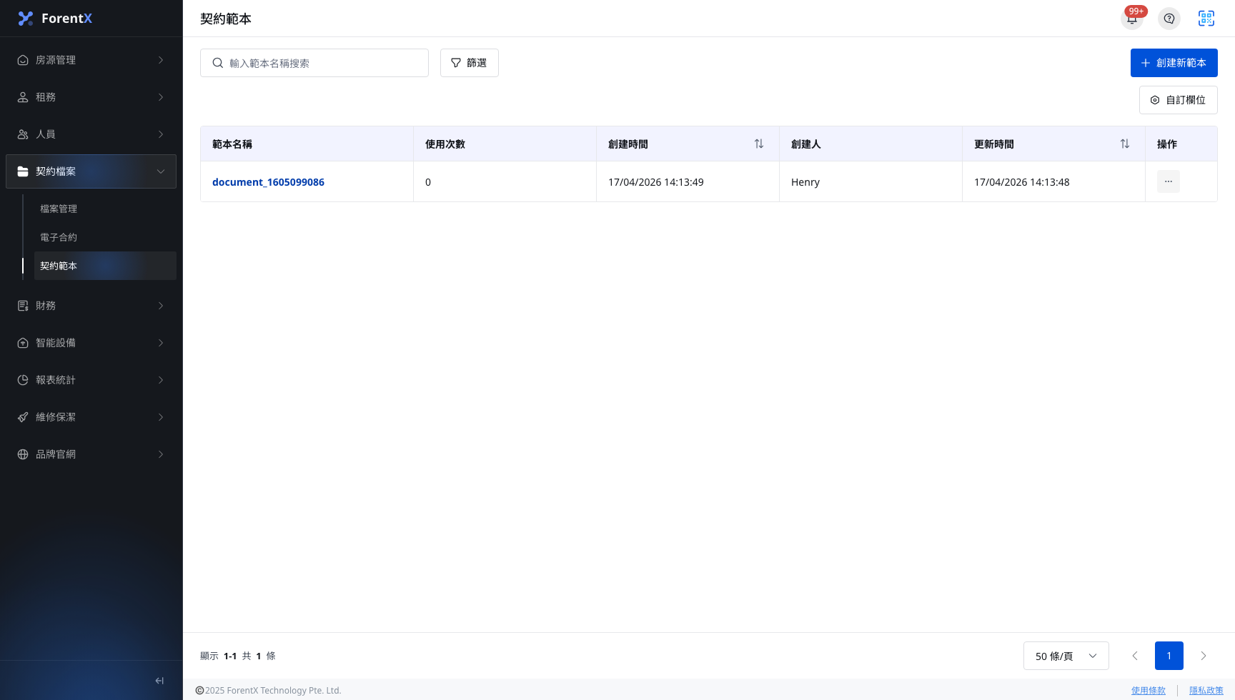Collapse the 契約檔案 menu chevron
The image size is (1235, 700).
point(161,171)
